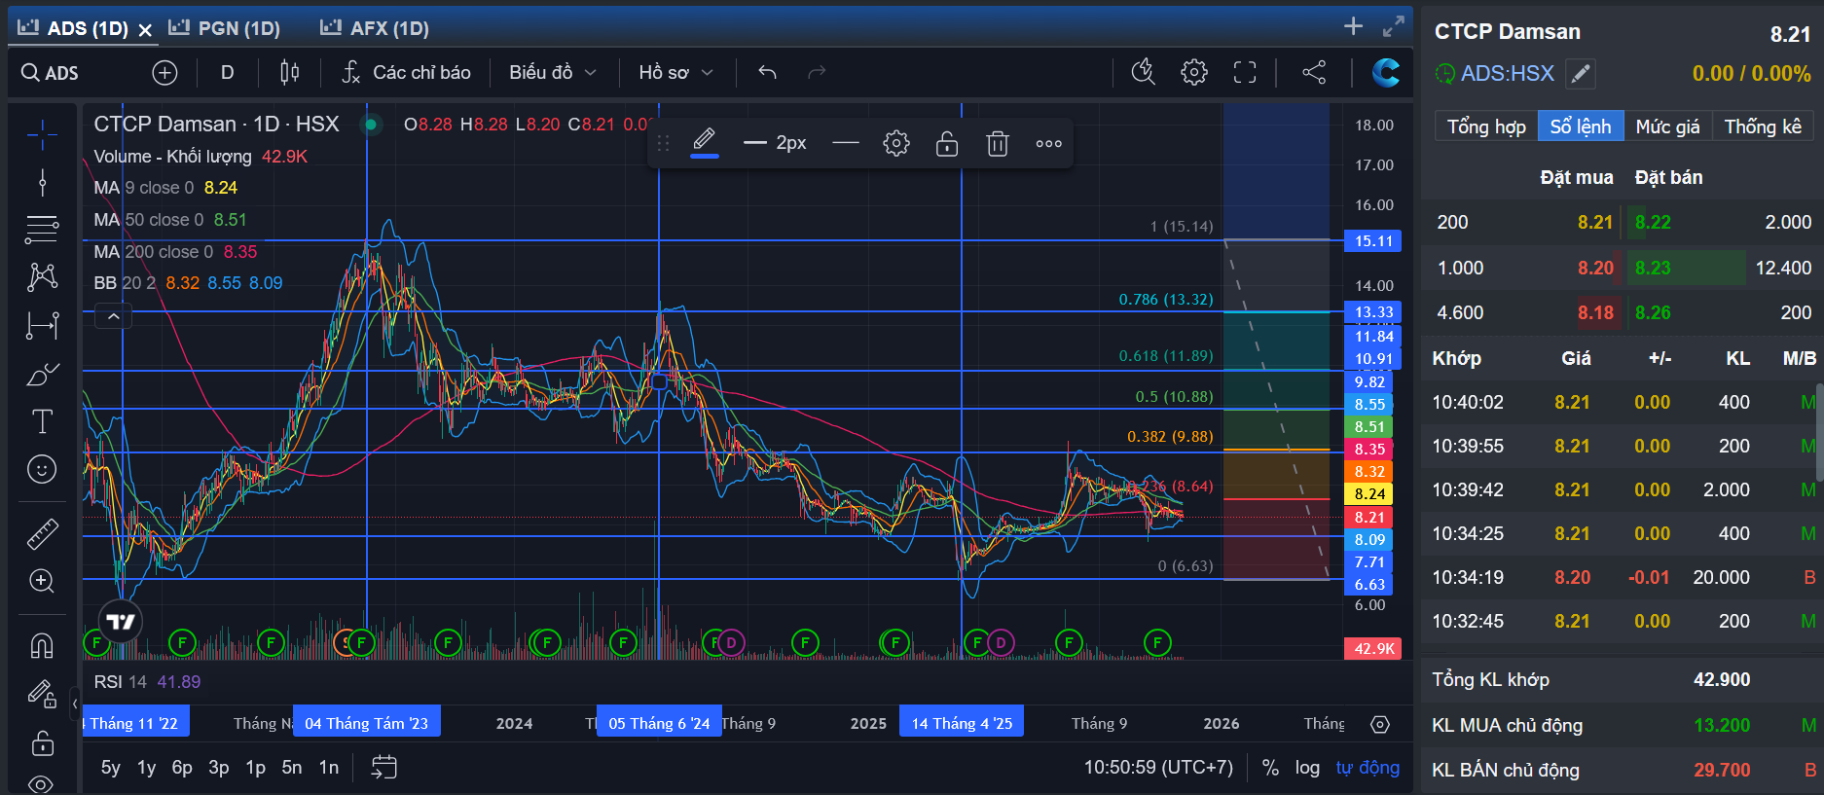This screenshot has width=1824, height=795.
Task: Select the ruler measure tool
Action: [42, 533]
